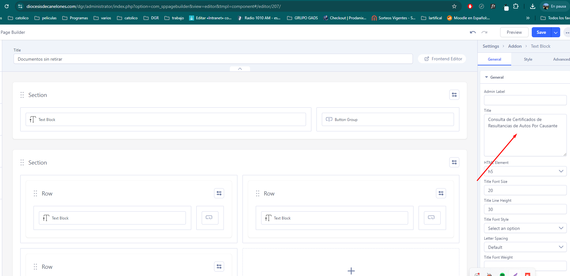Click the addon Title textarea
Screen dimensions: 570x276
(525, 135)
